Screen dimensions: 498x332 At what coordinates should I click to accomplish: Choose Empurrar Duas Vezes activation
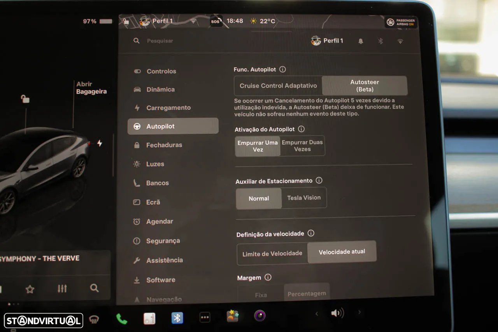pyautogui.click(x=302, y=146)
